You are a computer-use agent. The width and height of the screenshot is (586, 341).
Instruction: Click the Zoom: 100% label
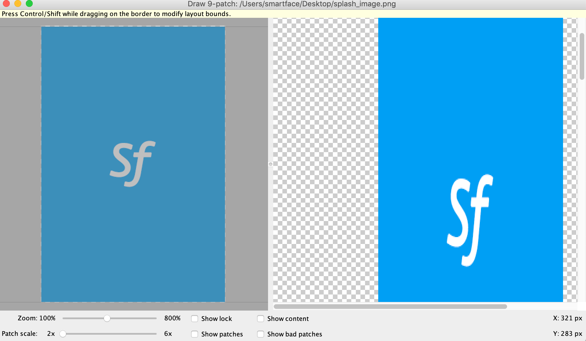pyautogui.click(x=36, y=318)
